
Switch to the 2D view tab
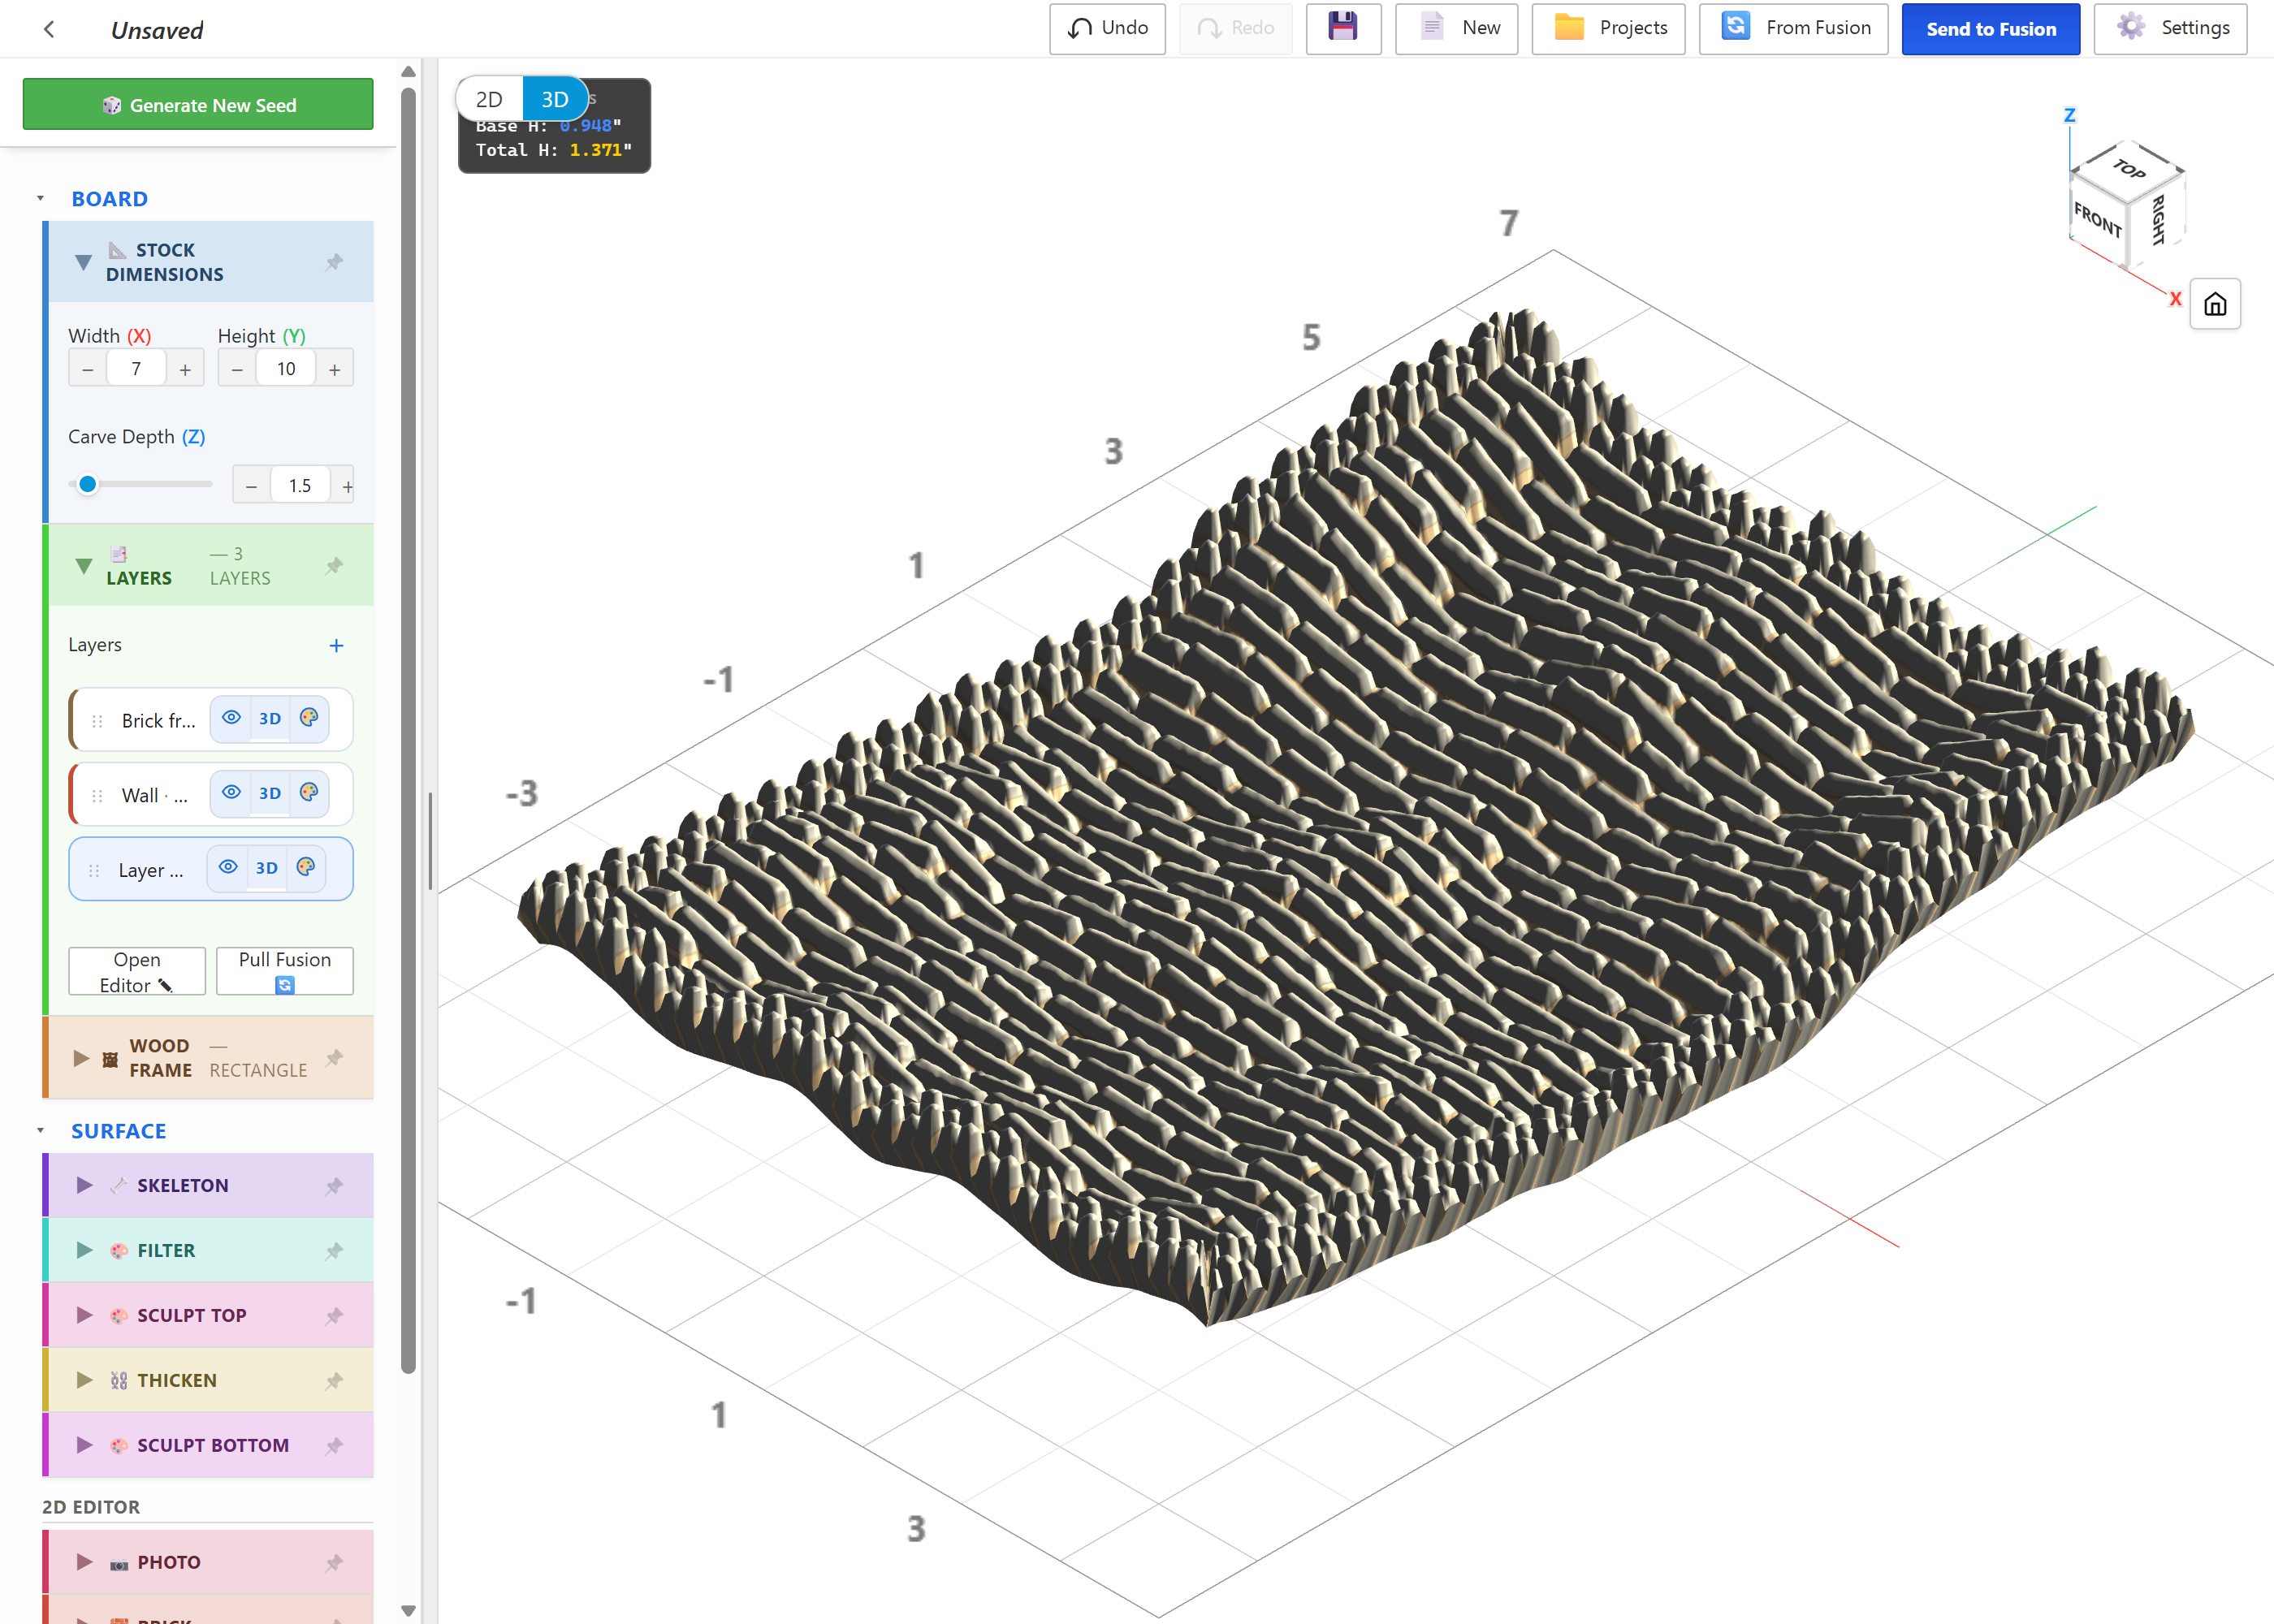(490, 99)
